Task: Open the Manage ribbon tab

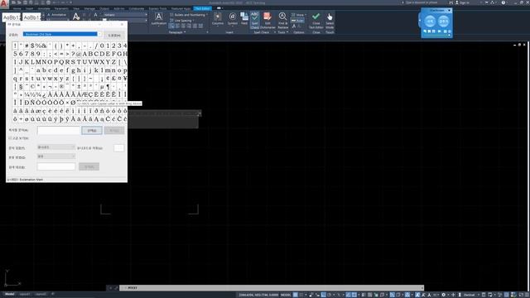Action: click(x=89, y=8)
